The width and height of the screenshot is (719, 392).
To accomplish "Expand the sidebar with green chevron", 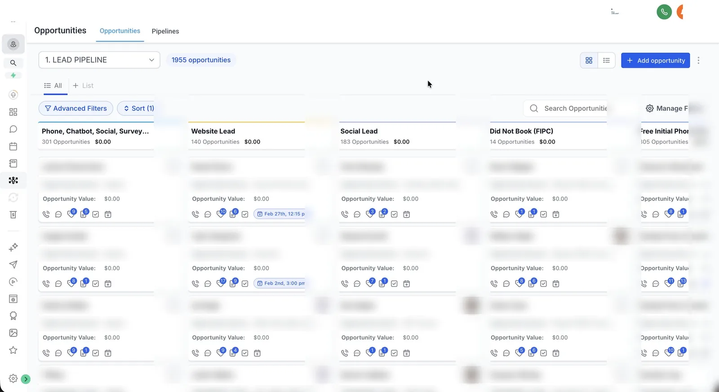I will 26,379.
